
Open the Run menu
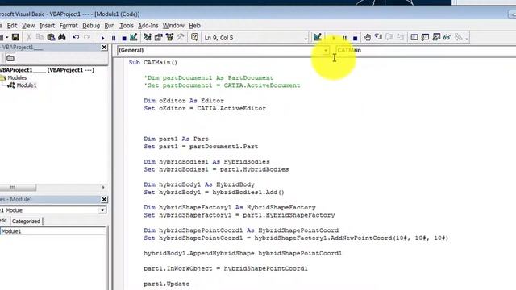pos(110,26)
